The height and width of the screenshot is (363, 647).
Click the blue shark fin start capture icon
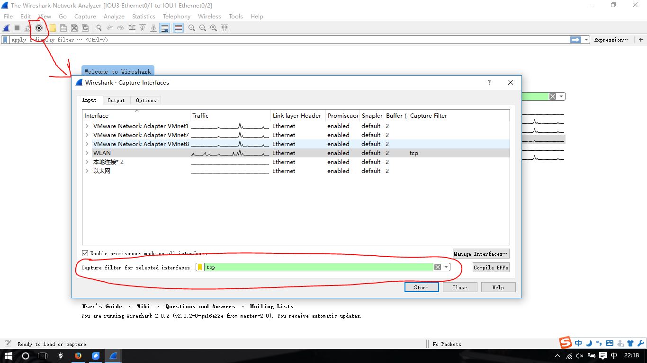click(x=7, y=28)
